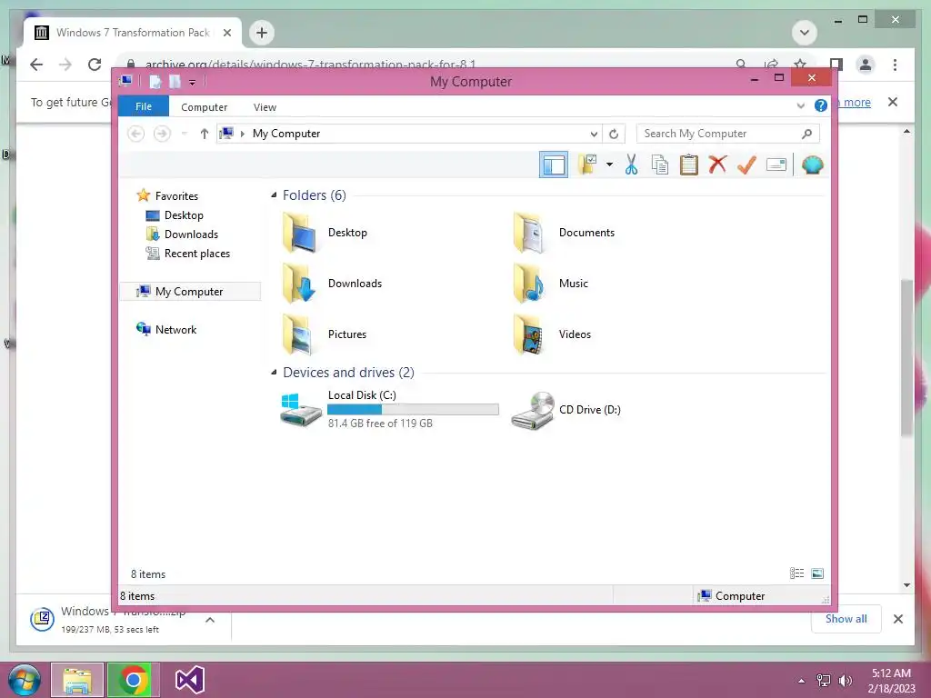Select the Music folder icon
Screen dimensions: 931x698
pos(530,284)
